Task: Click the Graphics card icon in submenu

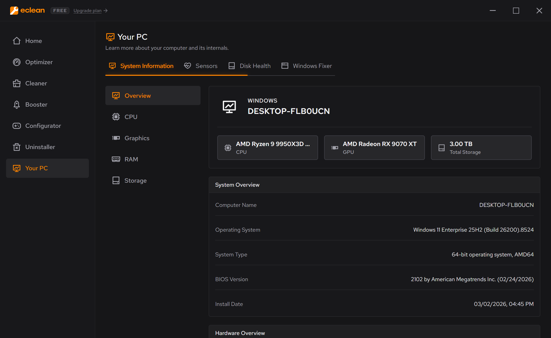Action: [116, 138]
